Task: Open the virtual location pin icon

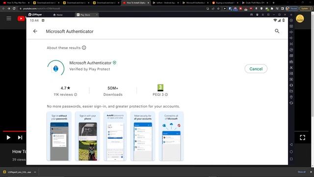Action: 291,97
